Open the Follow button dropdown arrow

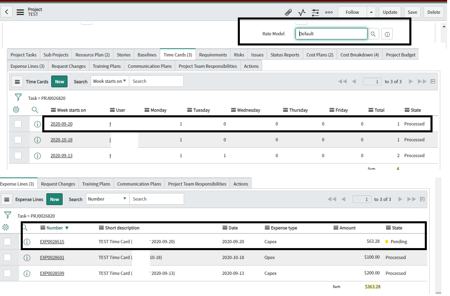(371, 12)
